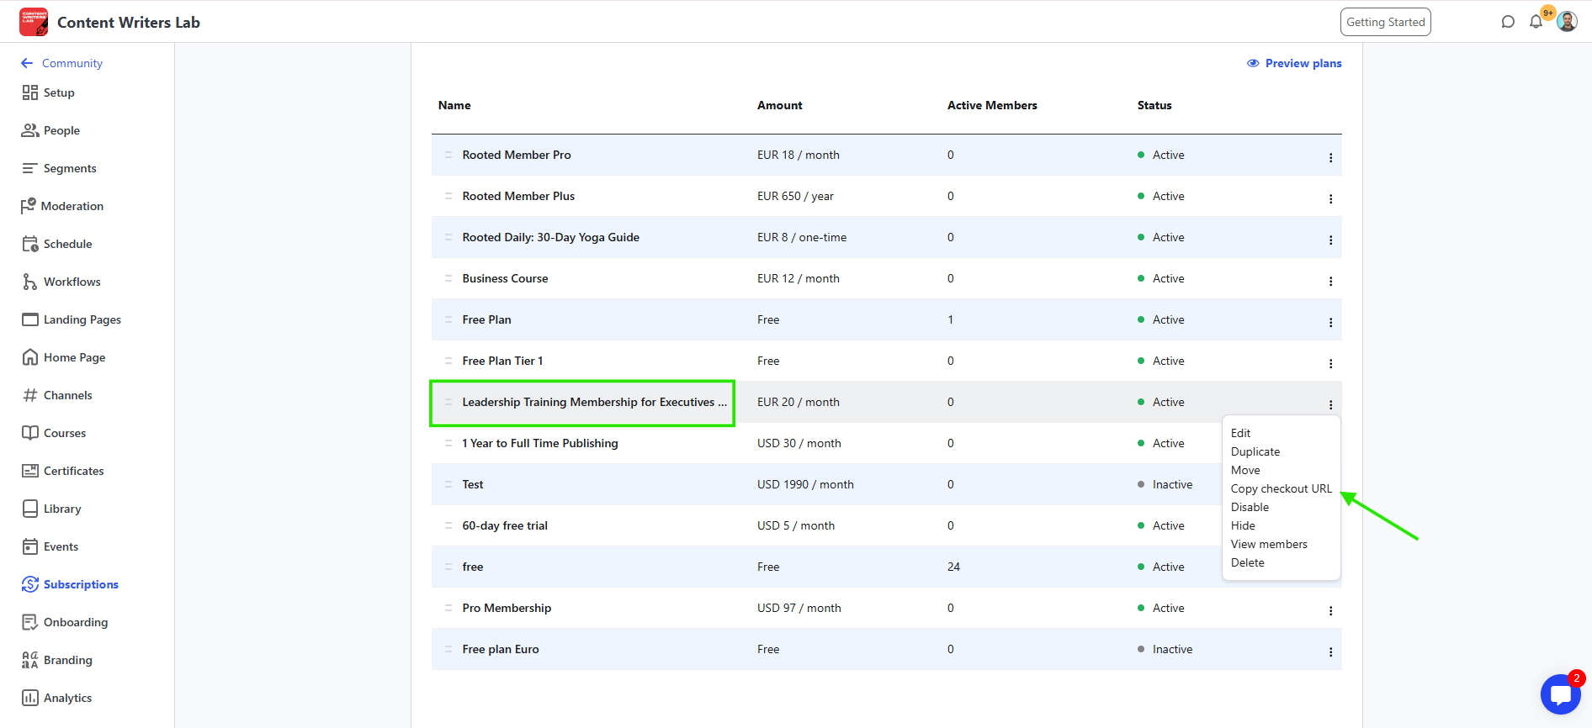Click the Analytics chart icon

point(30,698)
